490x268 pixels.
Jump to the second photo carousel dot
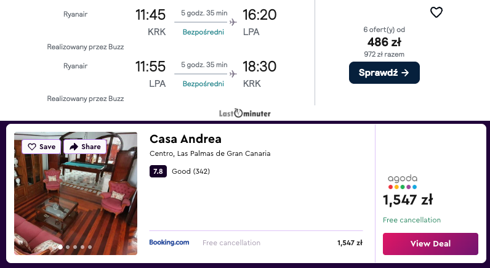tap(68, 247)
